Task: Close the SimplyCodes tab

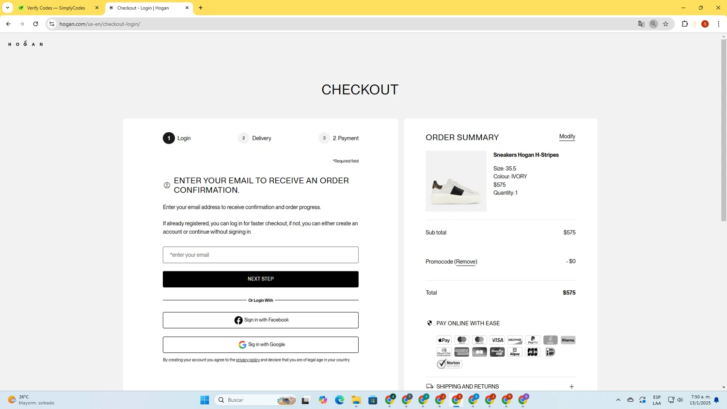Action: pyautogui.click(x=96, y=8)
